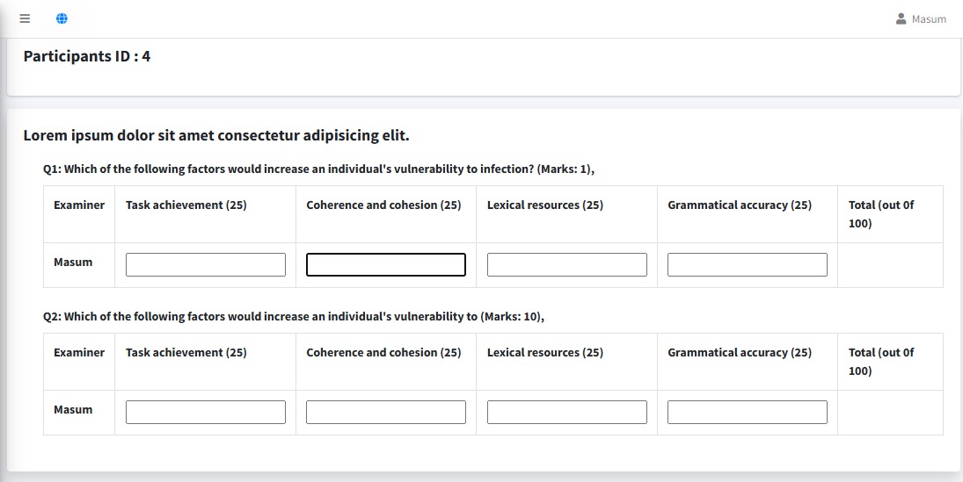963x482 pixels.
Task: Click Q2 Coherence and cohesion input
Action: tap(385, 412)
